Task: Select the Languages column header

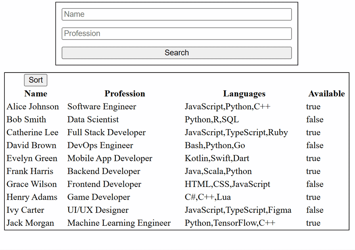Action: 244,94
